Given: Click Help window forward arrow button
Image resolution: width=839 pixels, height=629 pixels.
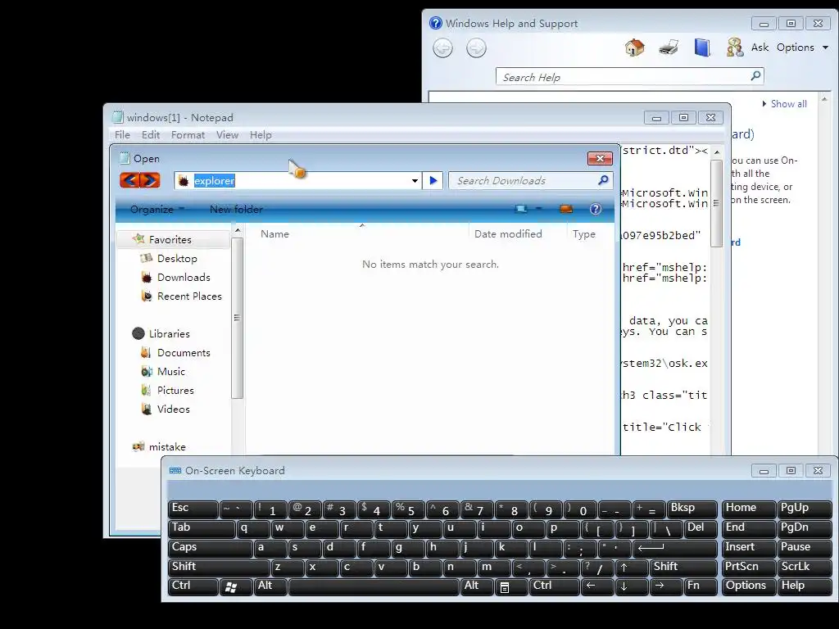Looking at the screenshot, I should click(x=476, y=48).
